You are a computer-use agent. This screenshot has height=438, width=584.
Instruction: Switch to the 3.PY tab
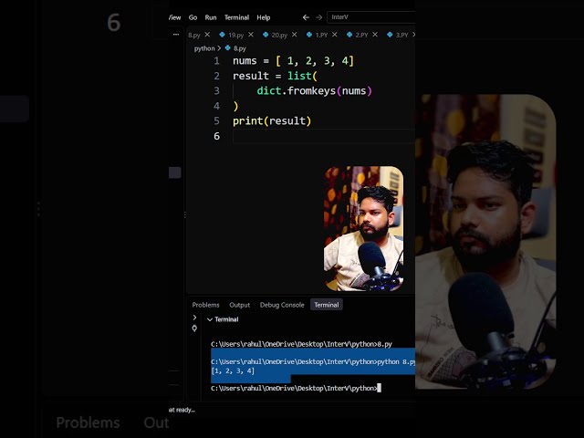[401, 35]
